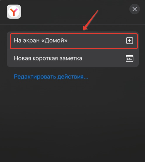Tap the «На экран» label text
This screenshot has height=162, width=145.
[x=27, y=41]
